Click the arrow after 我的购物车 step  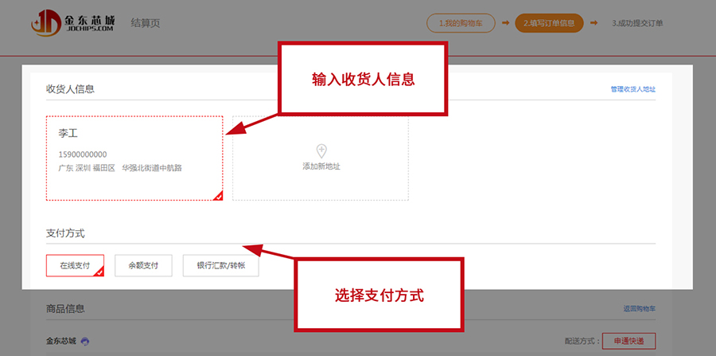tap(505, 22)
